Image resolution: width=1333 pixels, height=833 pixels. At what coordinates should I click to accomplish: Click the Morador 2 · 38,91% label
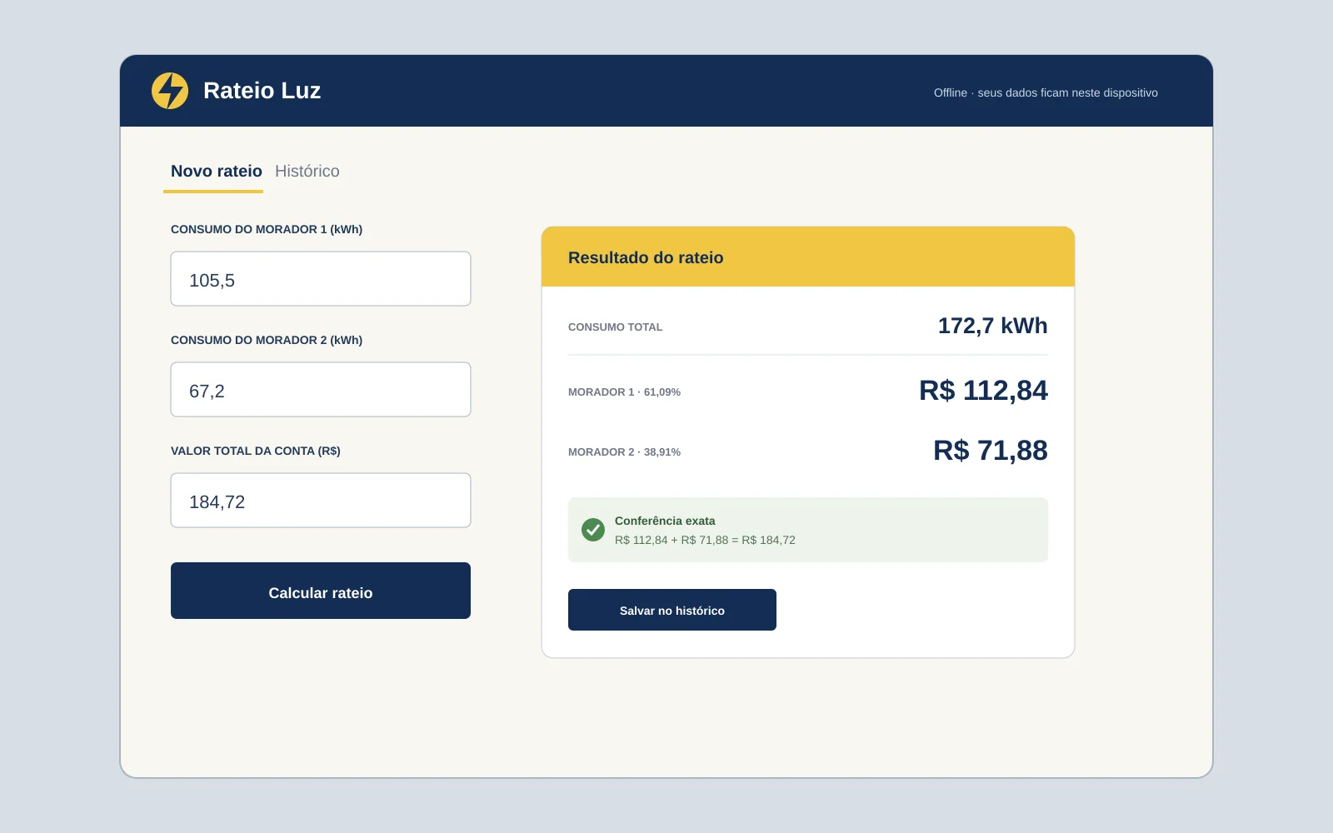pyautogui.click(x=624, y=452)
